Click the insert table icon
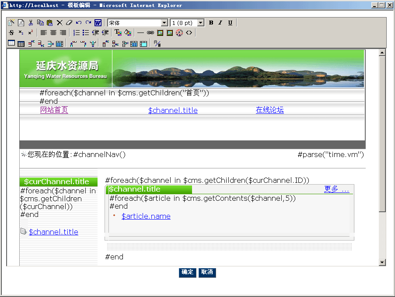This screenshot has height=297, width=395. pyautogui.click(x=11, y=43)
